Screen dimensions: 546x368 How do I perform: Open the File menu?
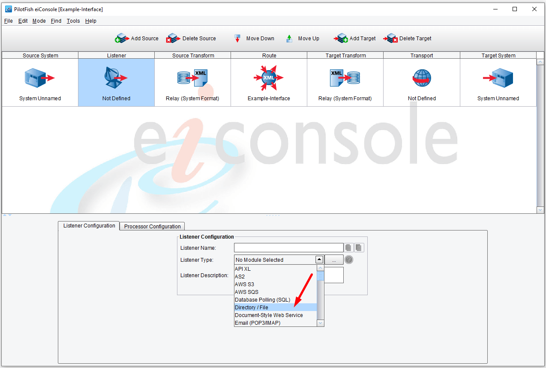click(x=8, y=21)
